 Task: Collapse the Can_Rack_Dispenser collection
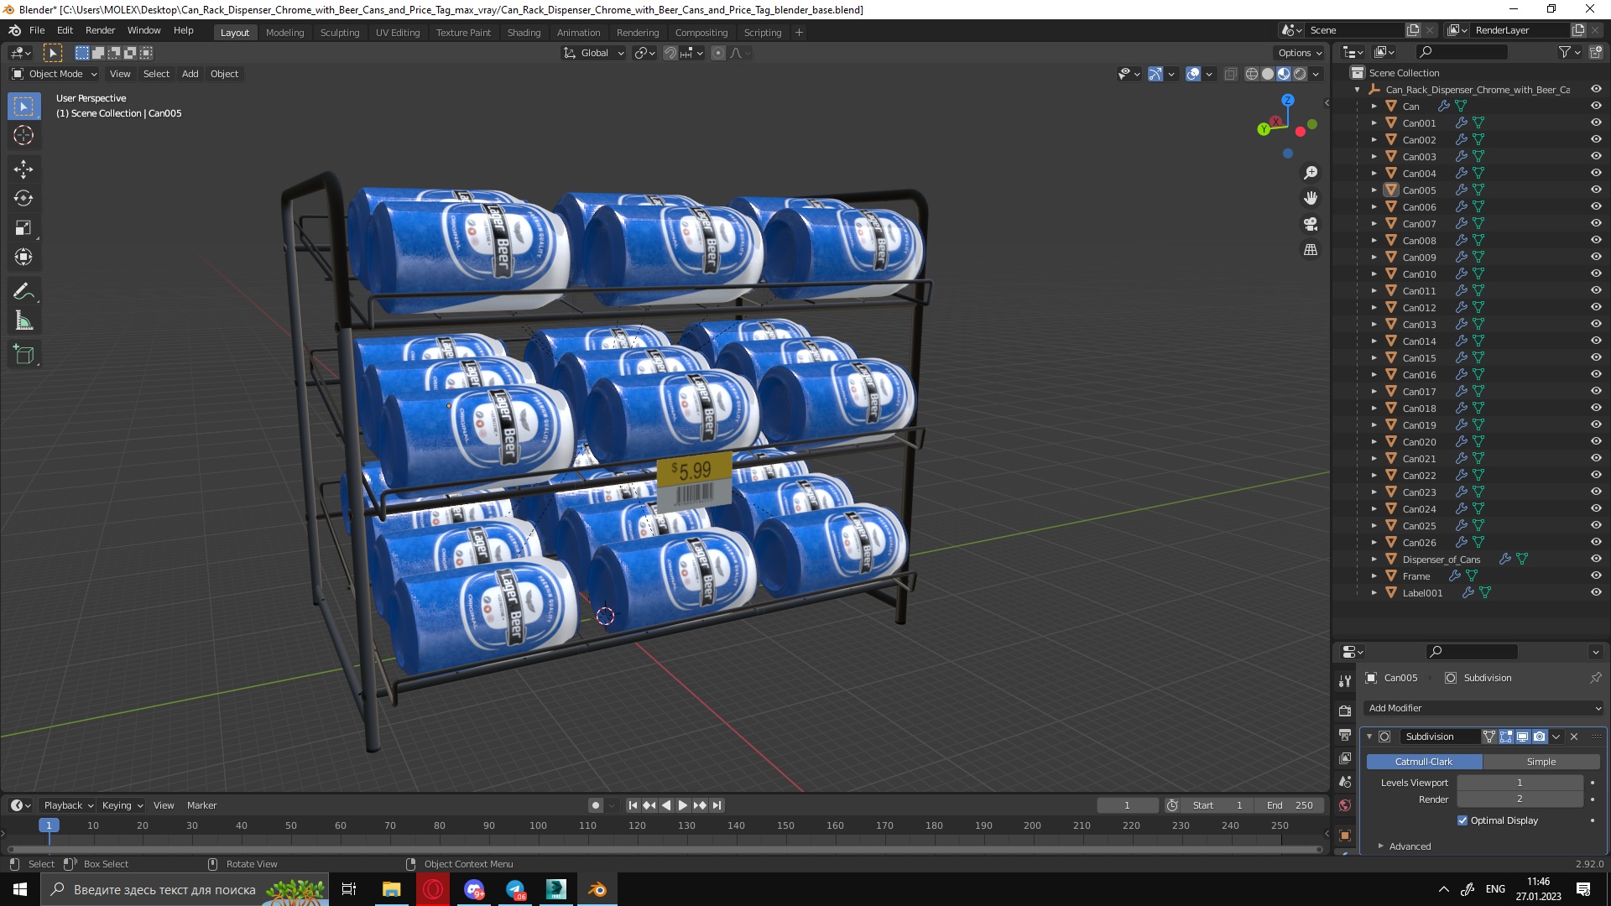pos(1358,90)
